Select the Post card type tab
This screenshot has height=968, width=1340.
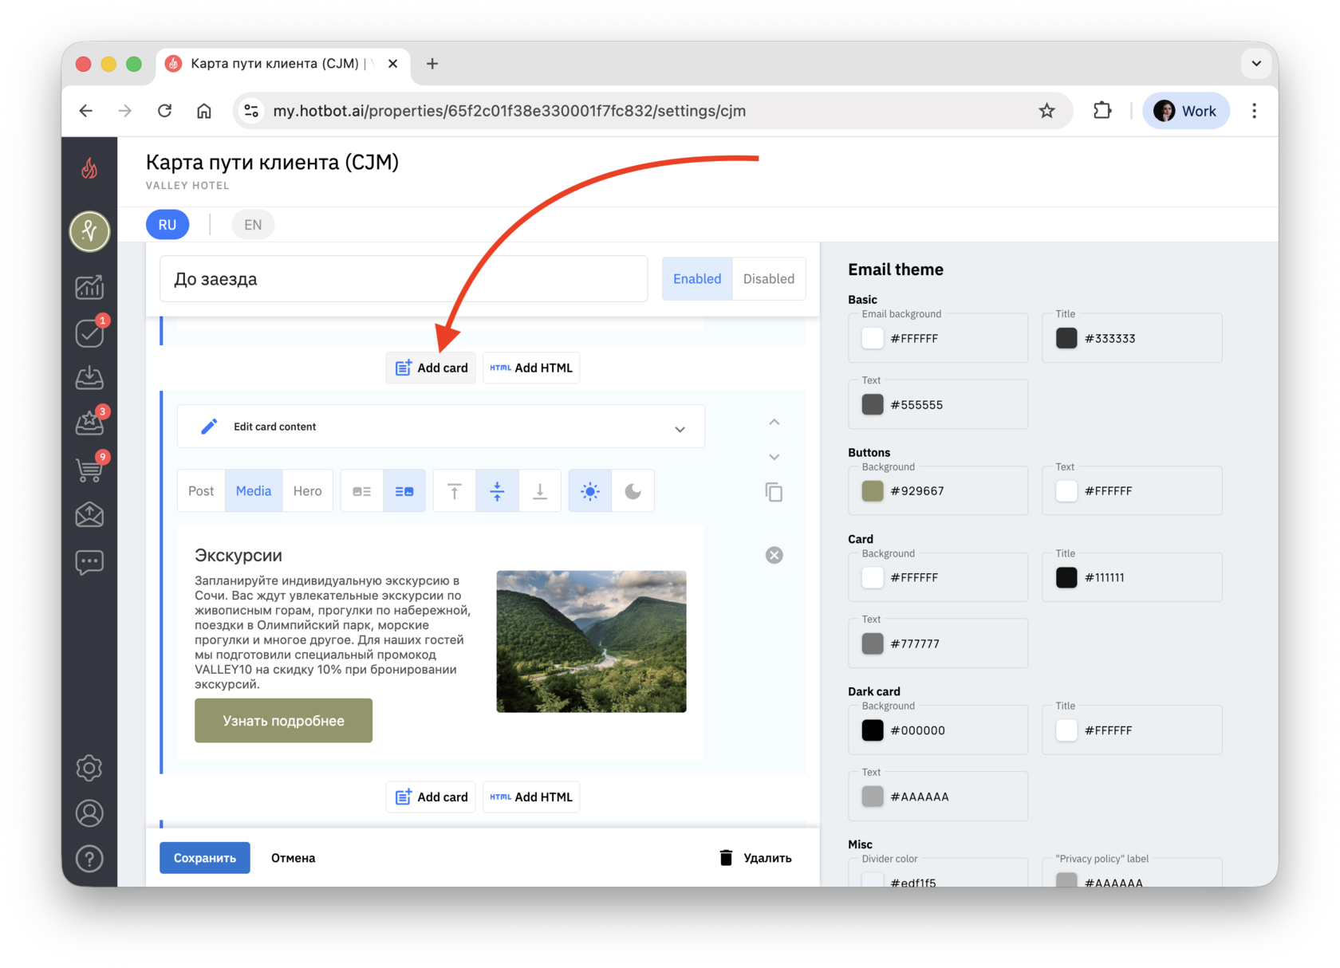point(201,491)
